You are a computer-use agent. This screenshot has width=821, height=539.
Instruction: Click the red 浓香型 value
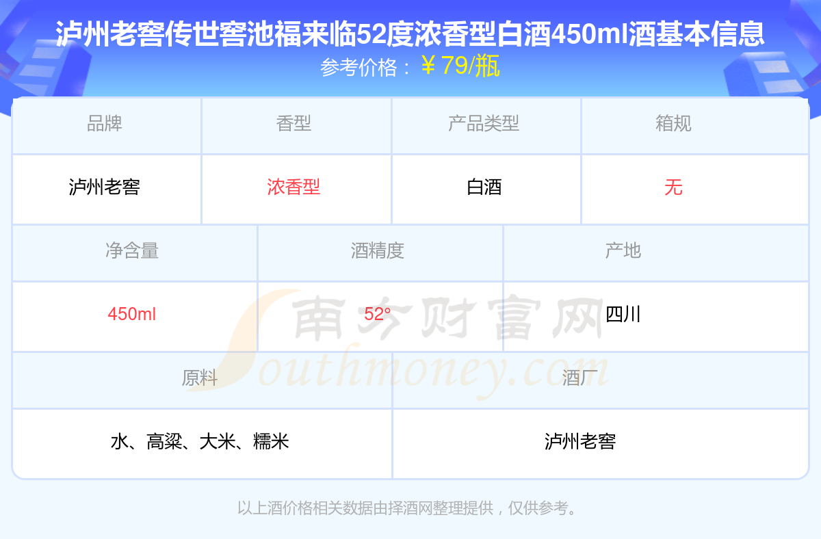pyautogui.click(x=294, y=187)
